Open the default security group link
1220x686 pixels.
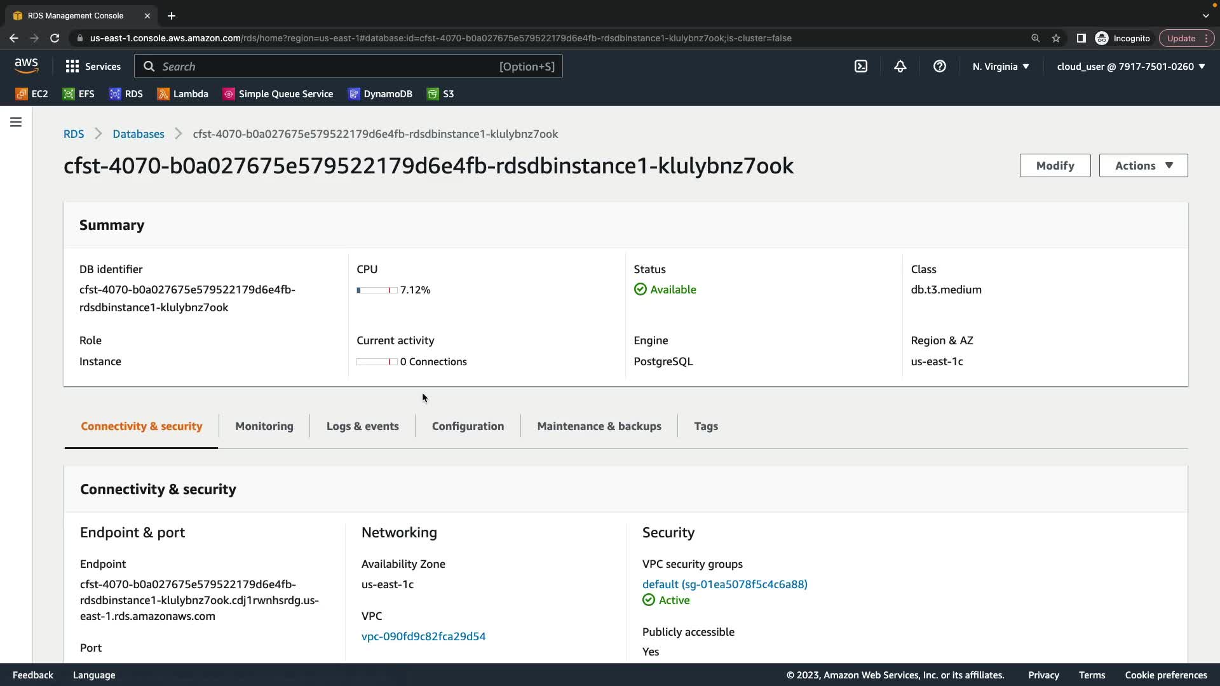(724, 584)
